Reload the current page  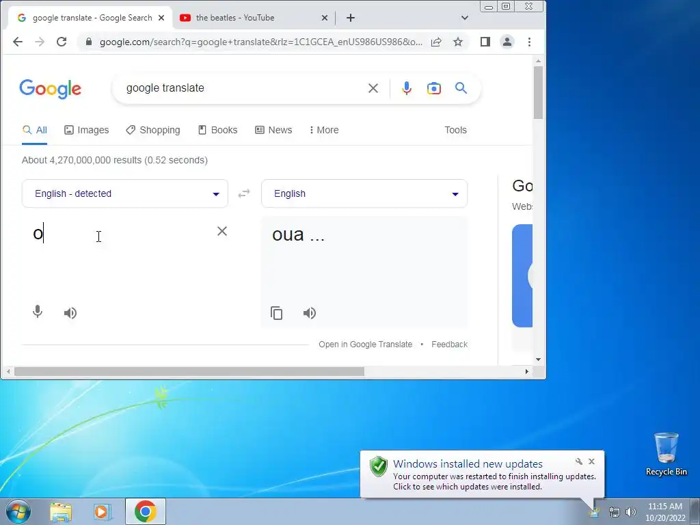pos(62,42)
